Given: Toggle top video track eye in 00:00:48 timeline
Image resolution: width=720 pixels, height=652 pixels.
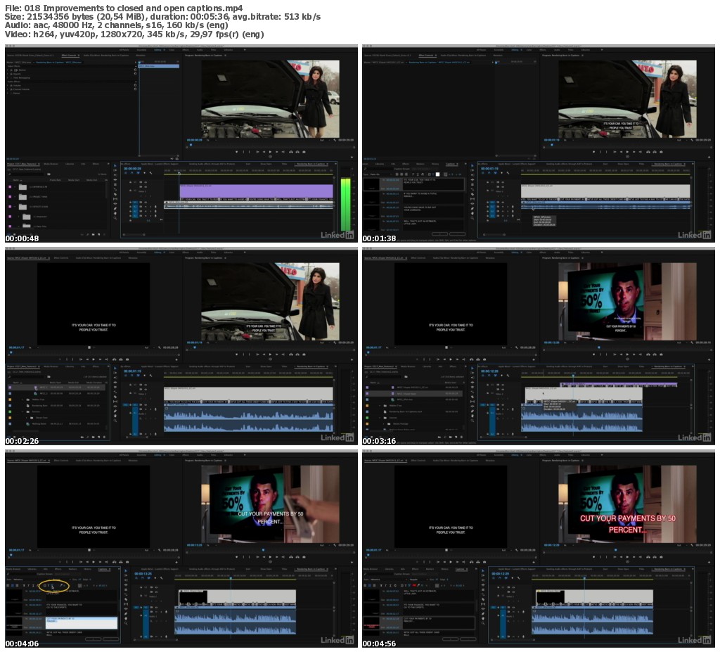Looking at the screenshot, I should 146,182.
